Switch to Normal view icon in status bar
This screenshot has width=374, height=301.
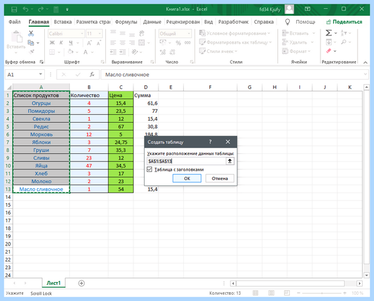256,293
